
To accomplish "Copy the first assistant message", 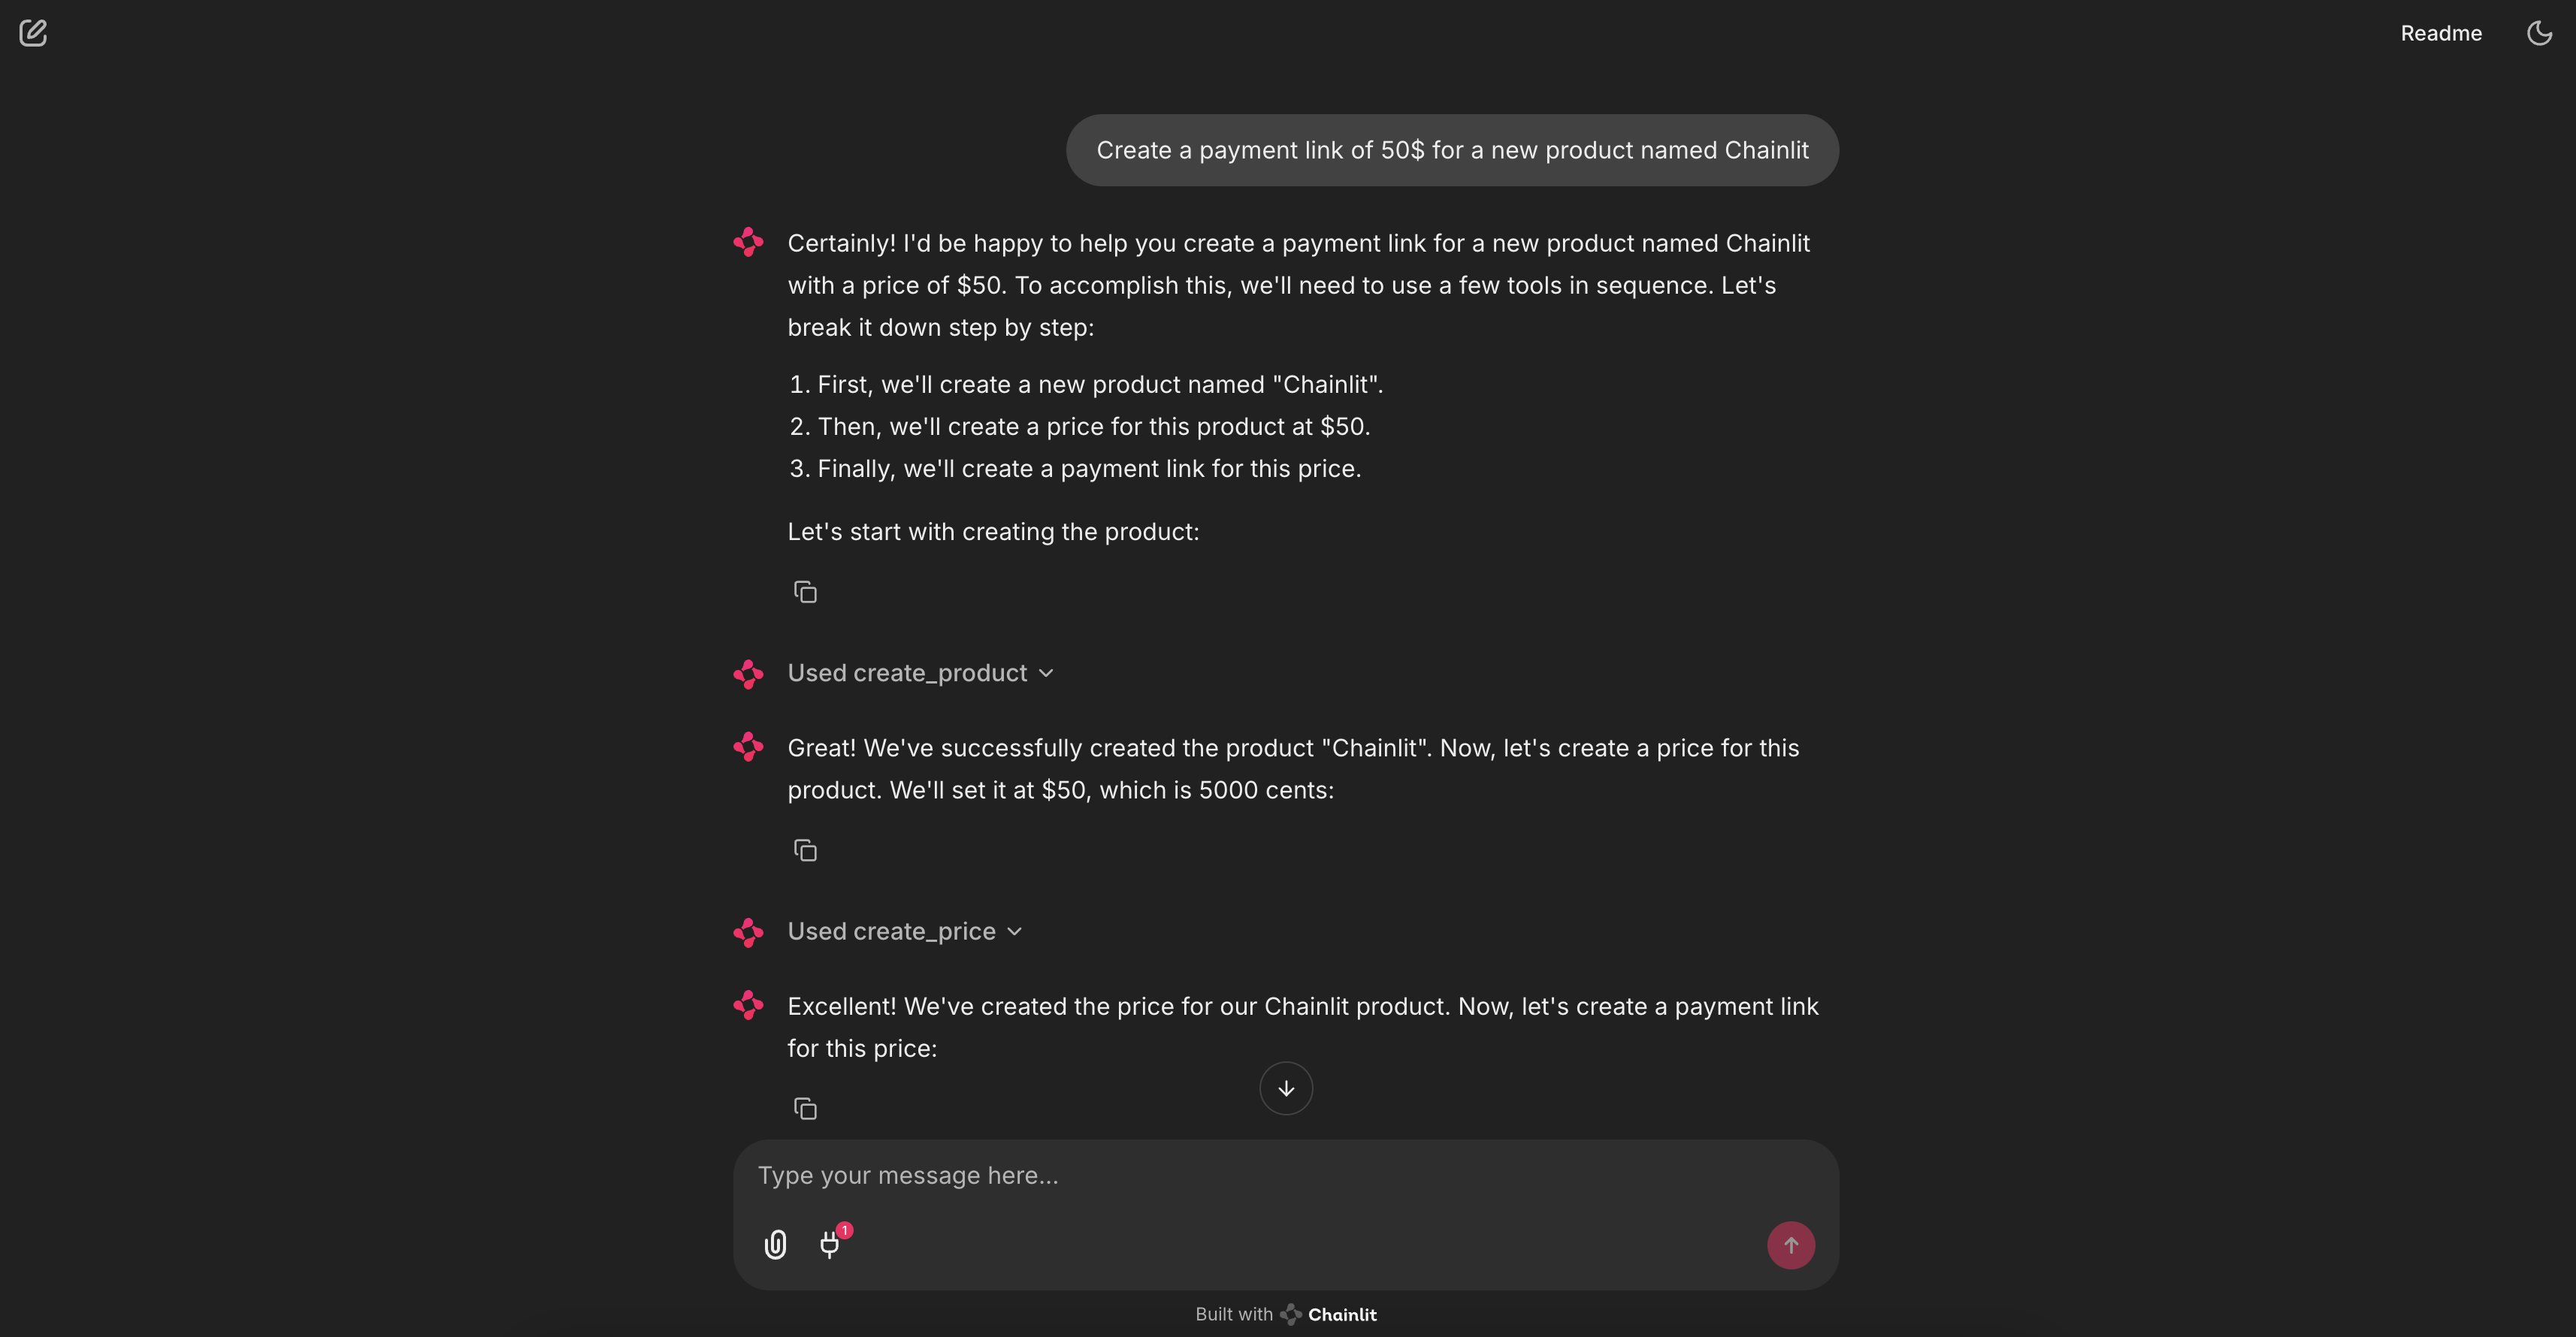I will (805, 593).
